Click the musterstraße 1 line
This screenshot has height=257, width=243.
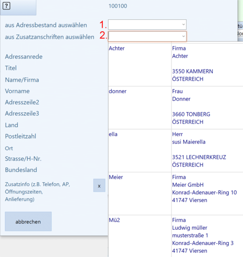190,235
